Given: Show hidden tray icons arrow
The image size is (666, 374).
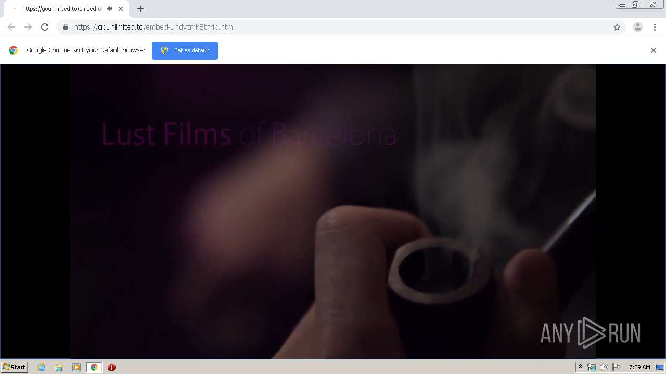Looking at the screenshot, I should coord(580,367).
